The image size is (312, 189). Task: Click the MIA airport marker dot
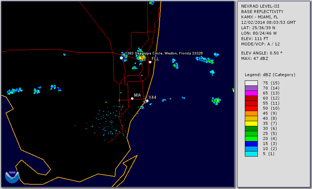click(132, 98)
